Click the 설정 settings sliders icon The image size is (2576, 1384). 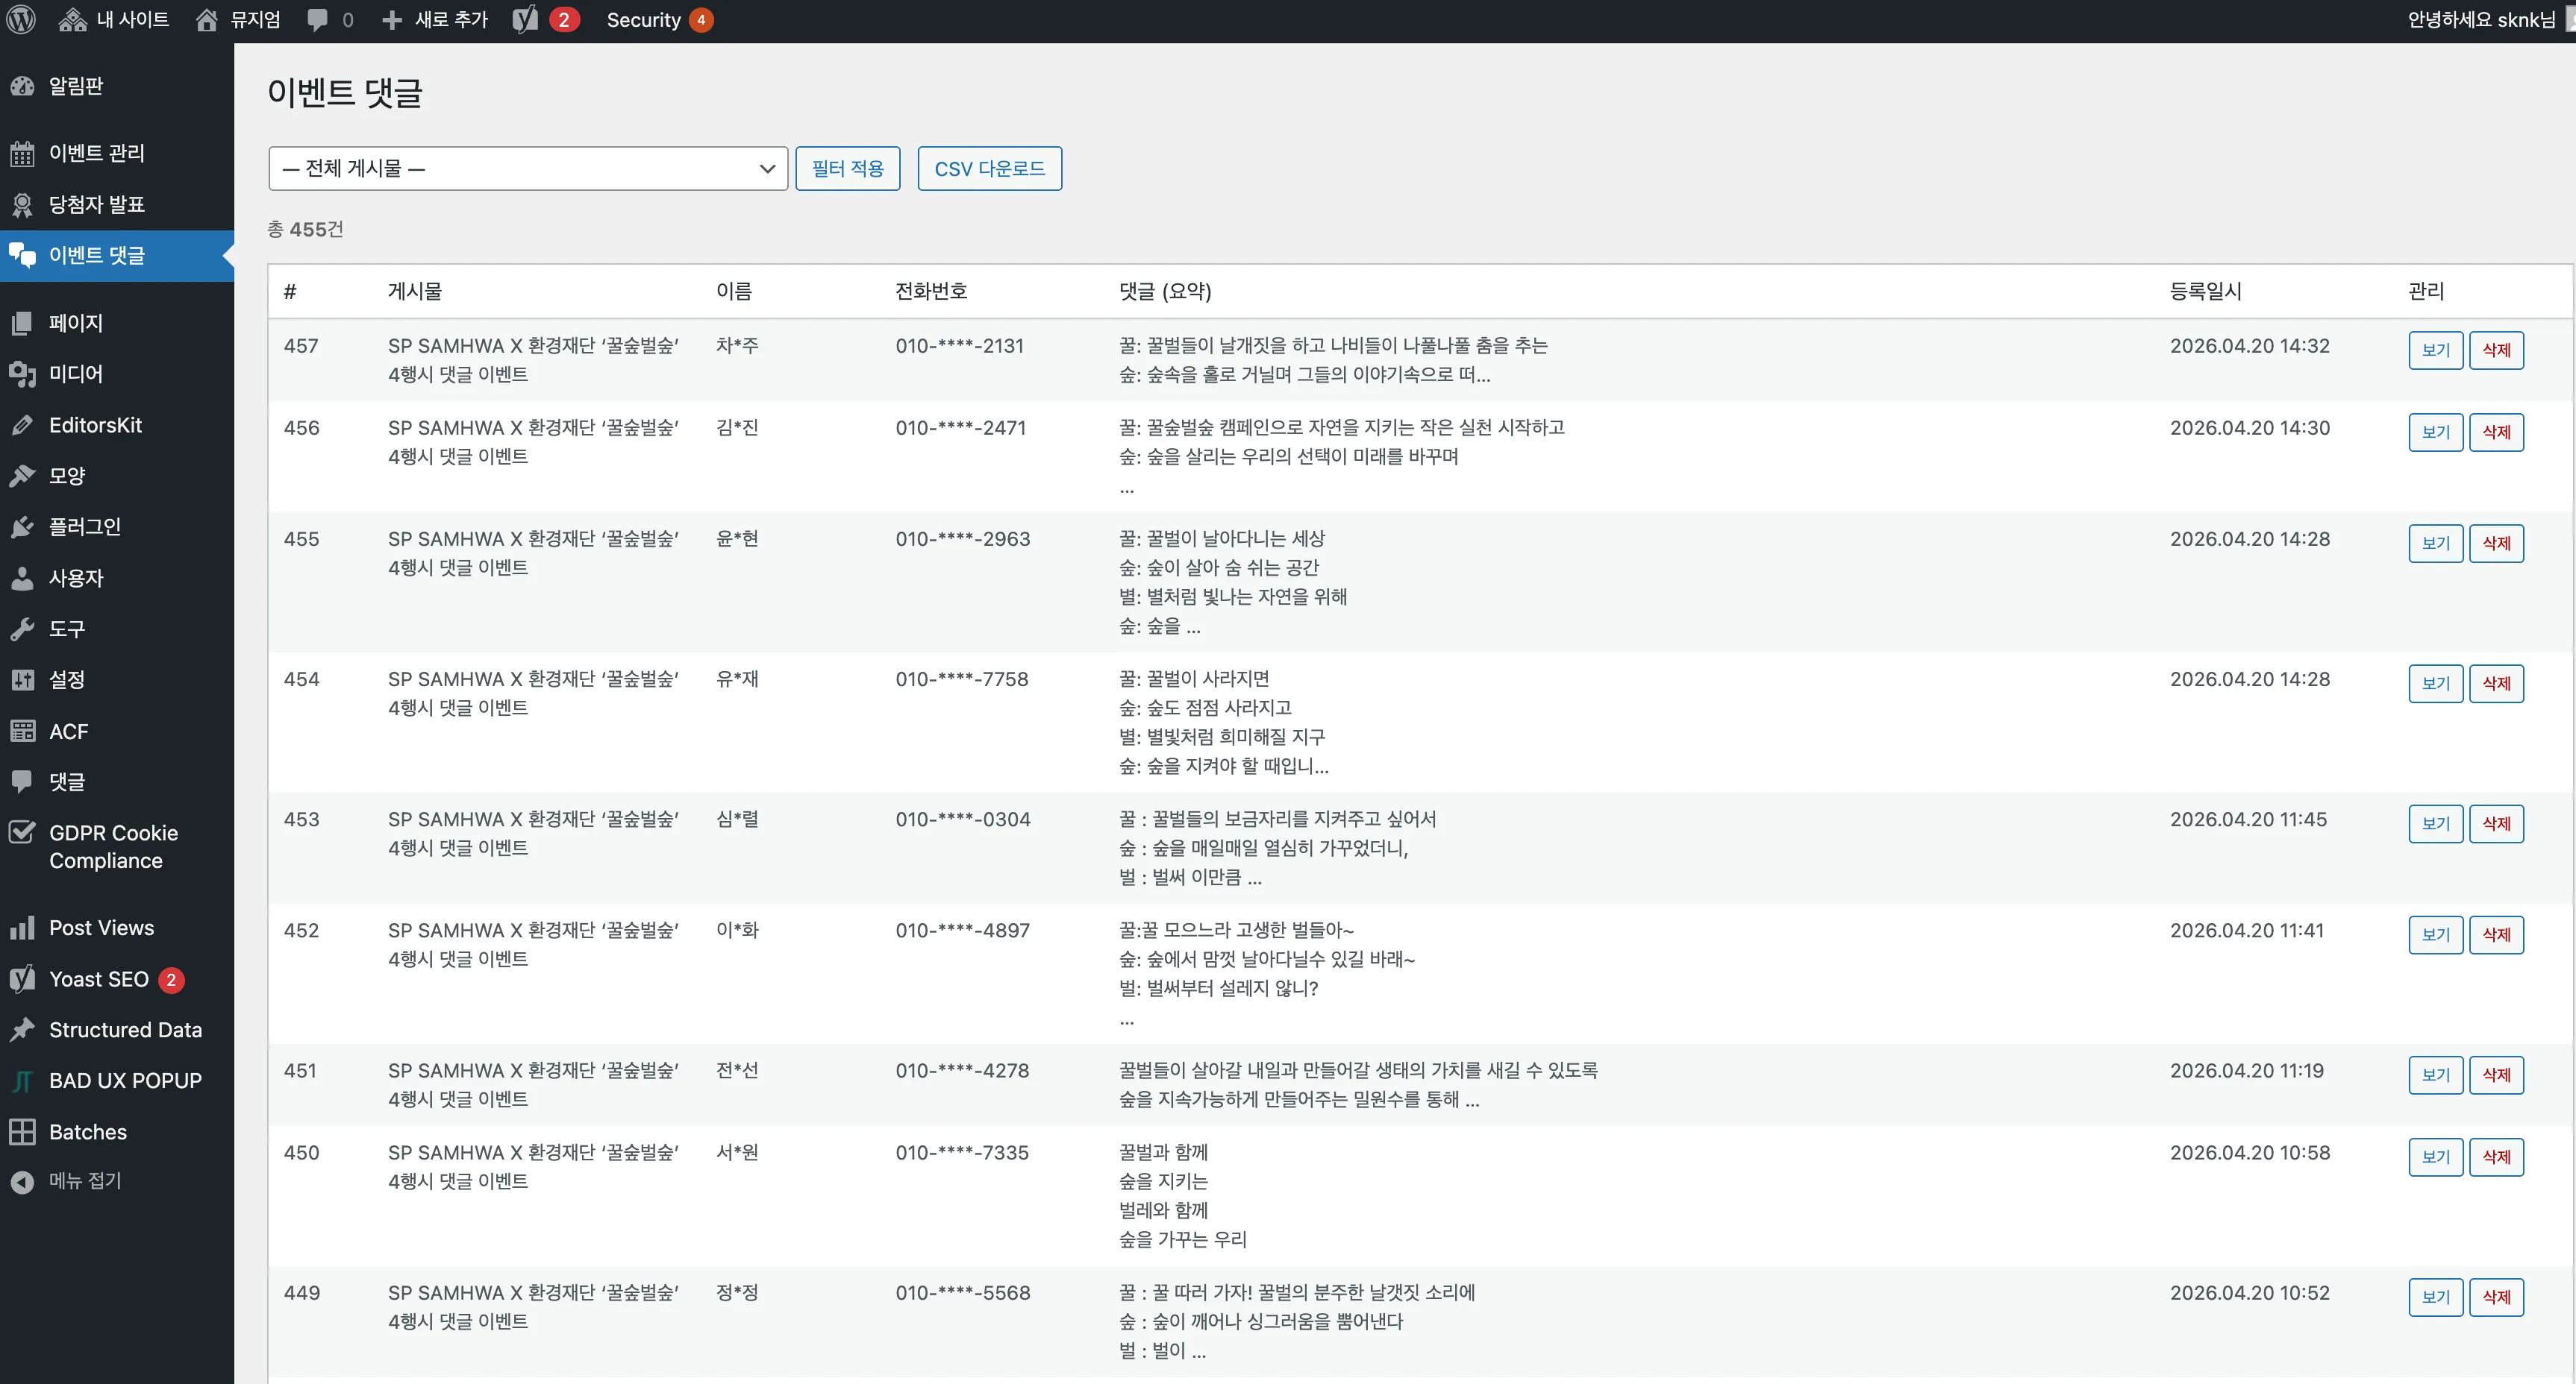(22, 679)
